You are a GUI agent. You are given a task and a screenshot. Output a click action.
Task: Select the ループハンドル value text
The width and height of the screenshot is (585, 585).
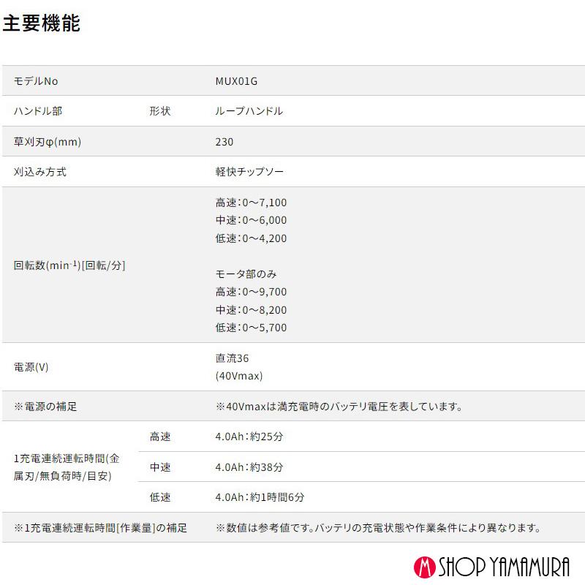pos(249,111)
